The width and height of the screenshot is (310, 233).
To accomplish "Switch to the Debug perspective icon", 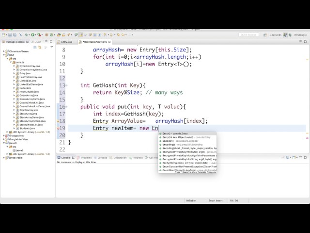I will pos(290,35).
